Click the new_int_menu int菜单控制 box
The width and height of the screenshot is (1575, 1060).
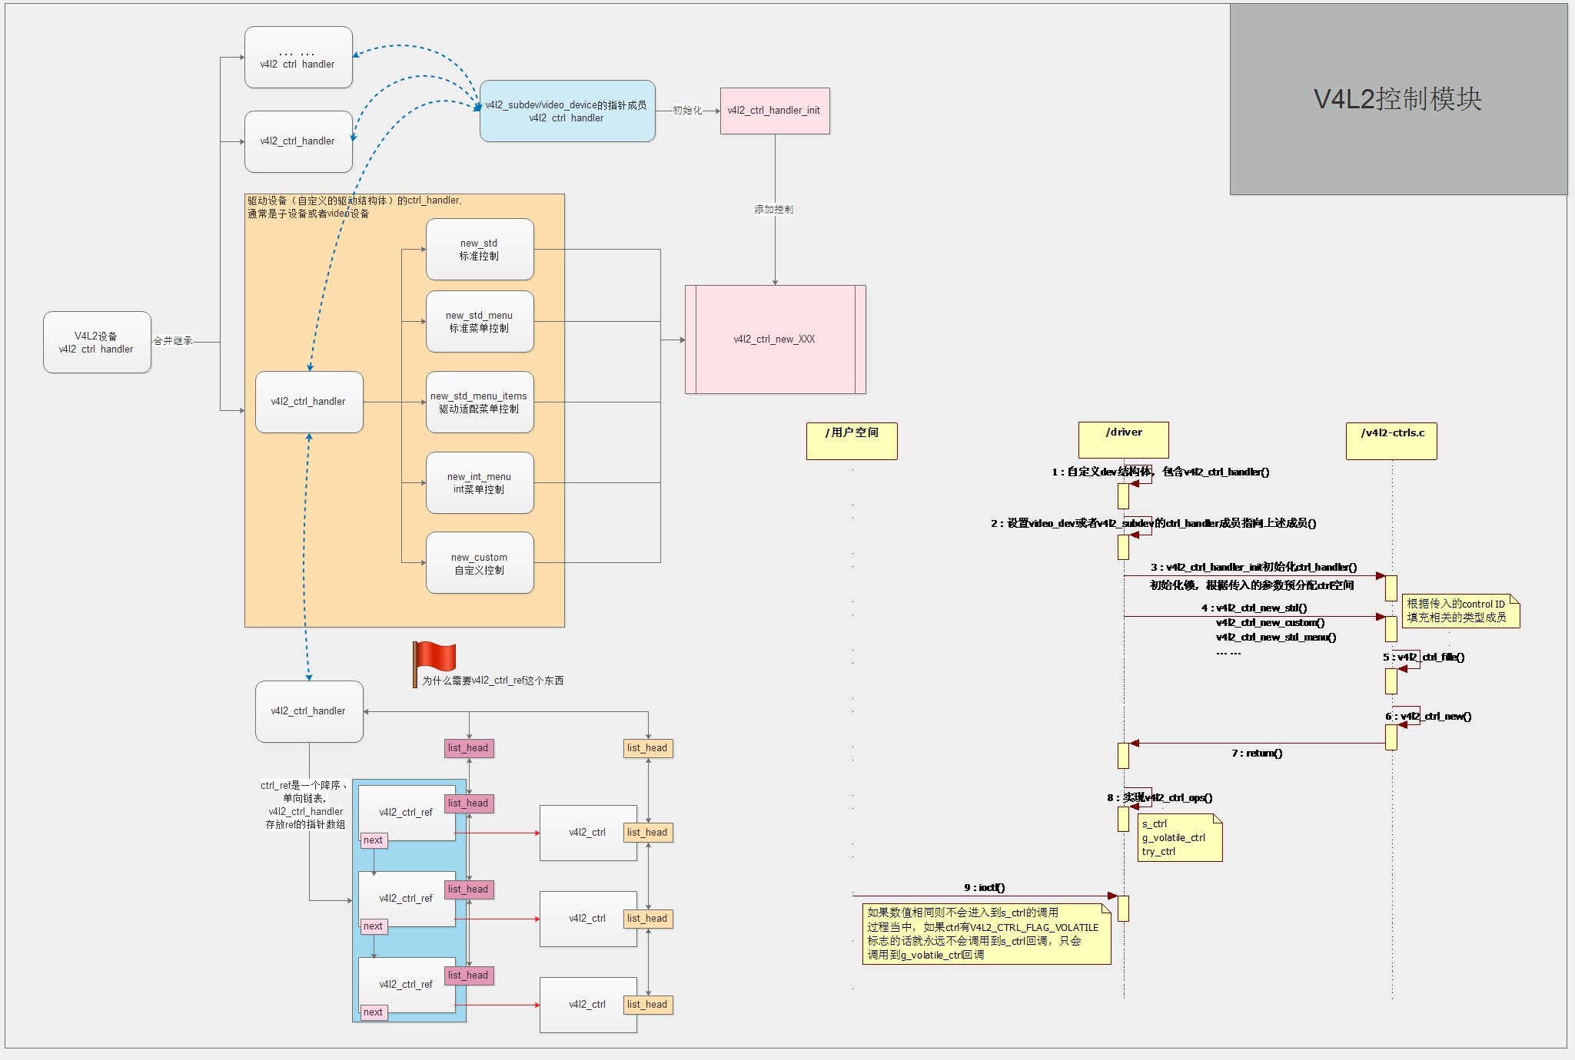coord(479,482)
